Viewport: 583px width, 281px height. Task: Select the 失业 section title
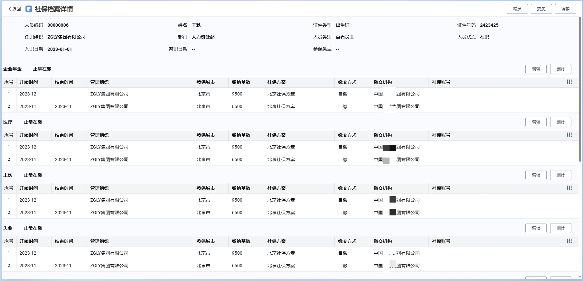(8, 228)
